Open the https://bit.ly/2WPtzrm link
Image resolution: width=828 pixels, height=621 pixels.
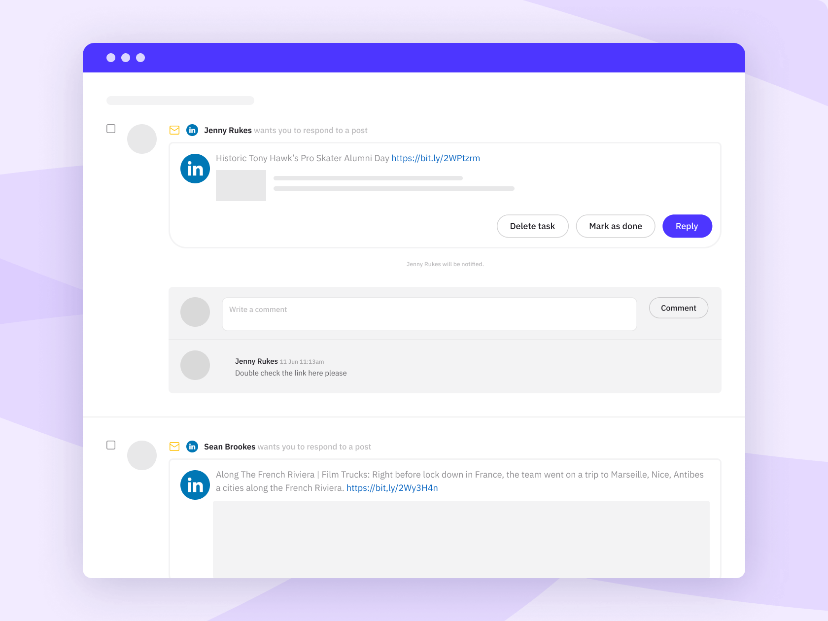coord(436,158)
